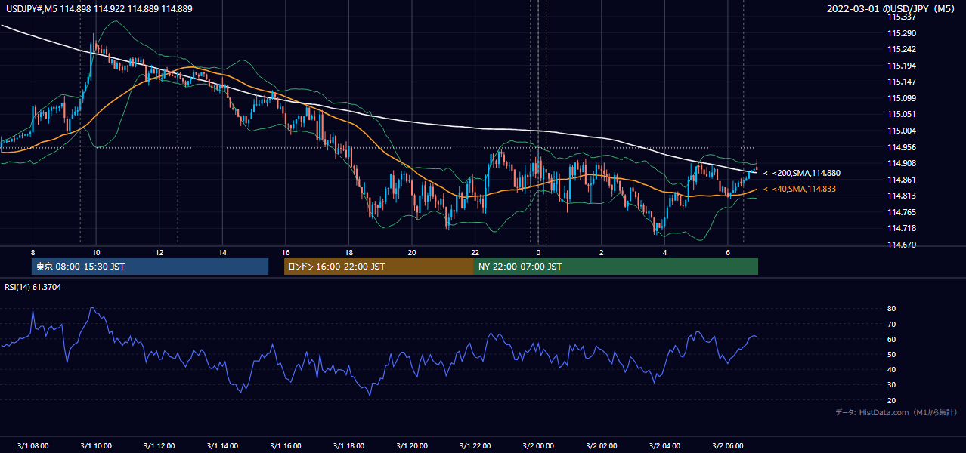Click hour tick 16 under the price chart
This screenshot has height=453, width=966.
coord(286,252)
